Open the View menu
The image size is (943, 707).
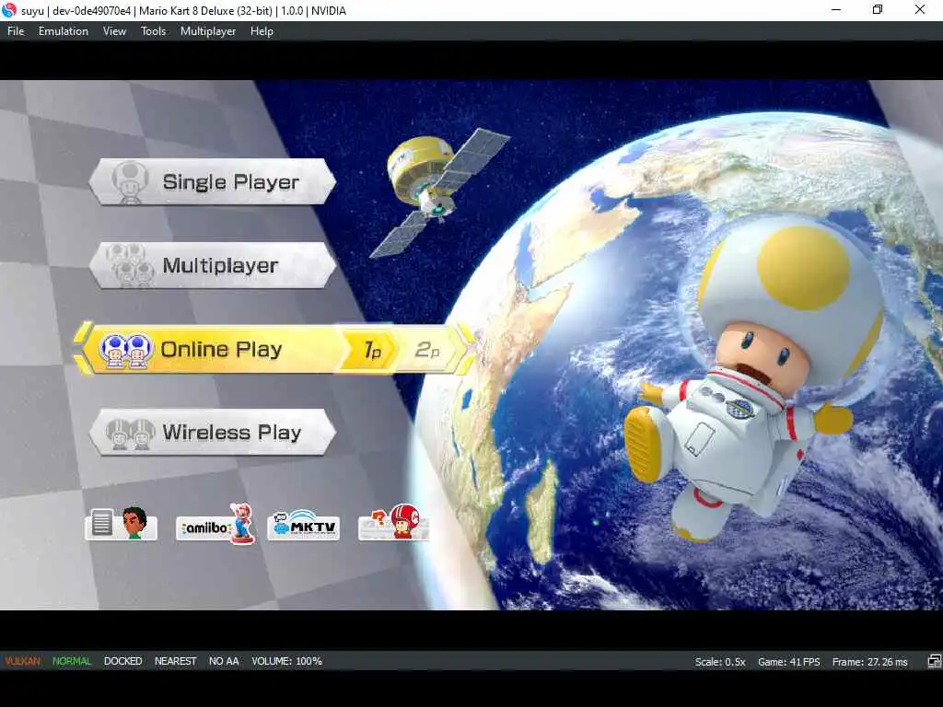tap(114, 31)
